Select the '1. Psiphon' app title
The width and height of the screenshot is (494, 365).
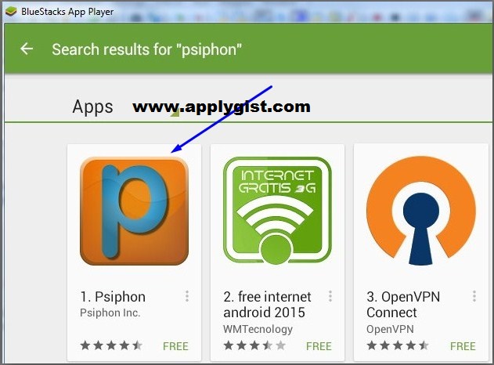(113, 297)
